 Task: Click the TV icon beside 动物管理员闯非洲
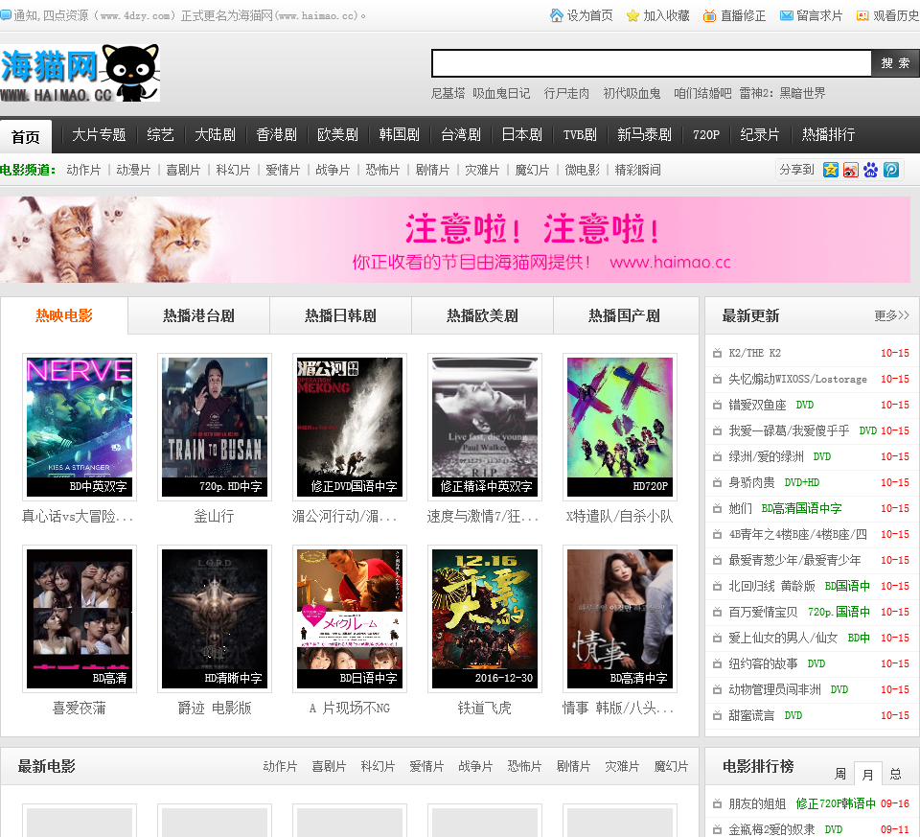(717, 689)
